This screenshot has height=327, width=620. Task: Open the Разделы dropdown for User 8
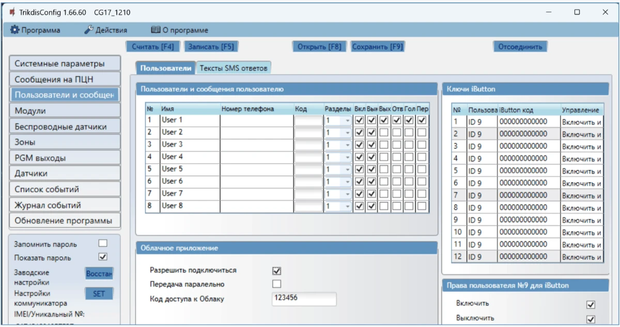[x=347, y=206]
